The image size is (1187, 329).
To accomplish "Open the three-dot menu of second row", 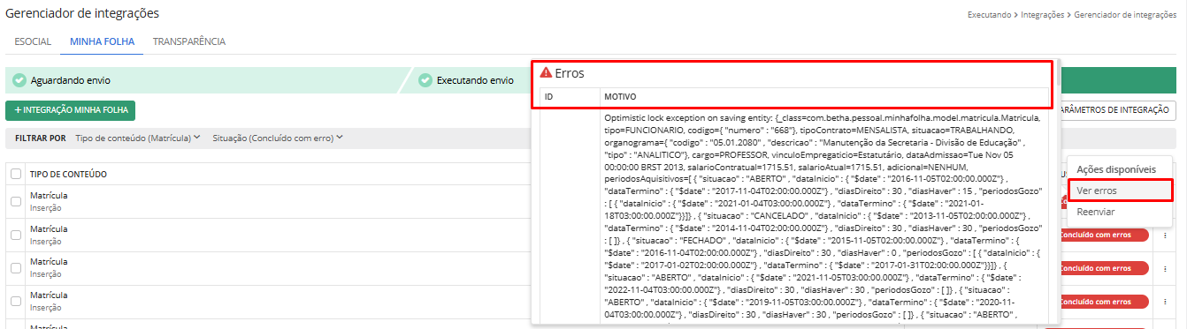I will 1165,235.
